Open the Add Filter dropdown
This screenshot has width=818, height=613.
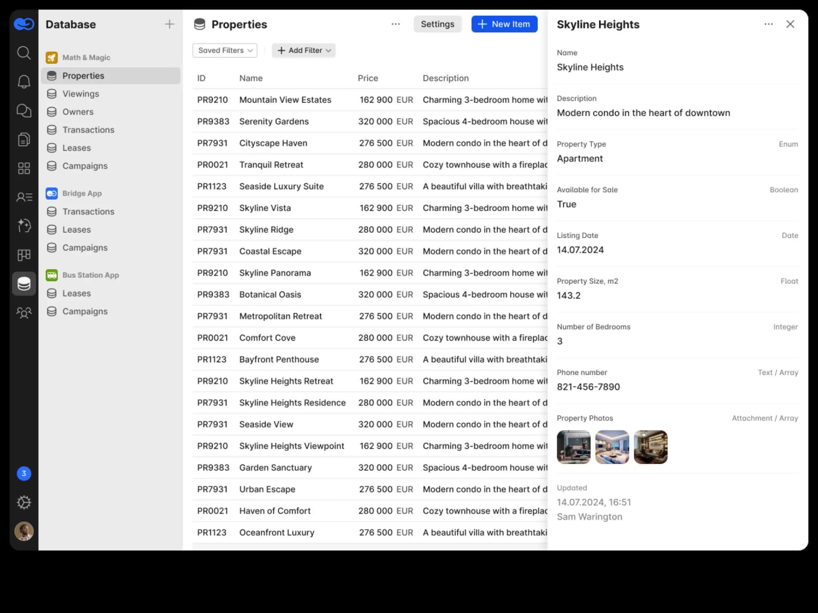[x=303, y=50]
